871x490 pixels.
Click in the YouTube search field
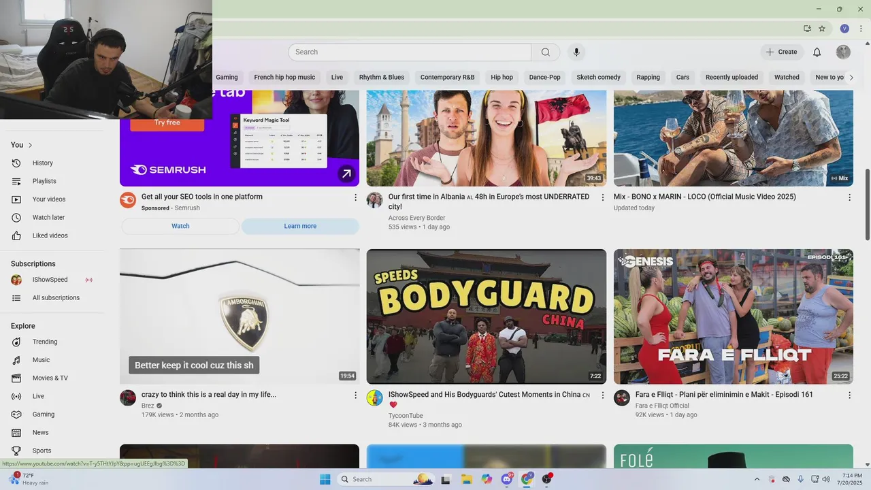[x=410, y=52]
